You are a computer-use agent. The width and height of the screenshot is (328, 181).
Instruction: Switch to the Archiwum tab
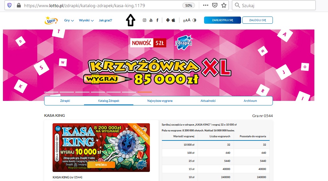(x=250, y=101)
